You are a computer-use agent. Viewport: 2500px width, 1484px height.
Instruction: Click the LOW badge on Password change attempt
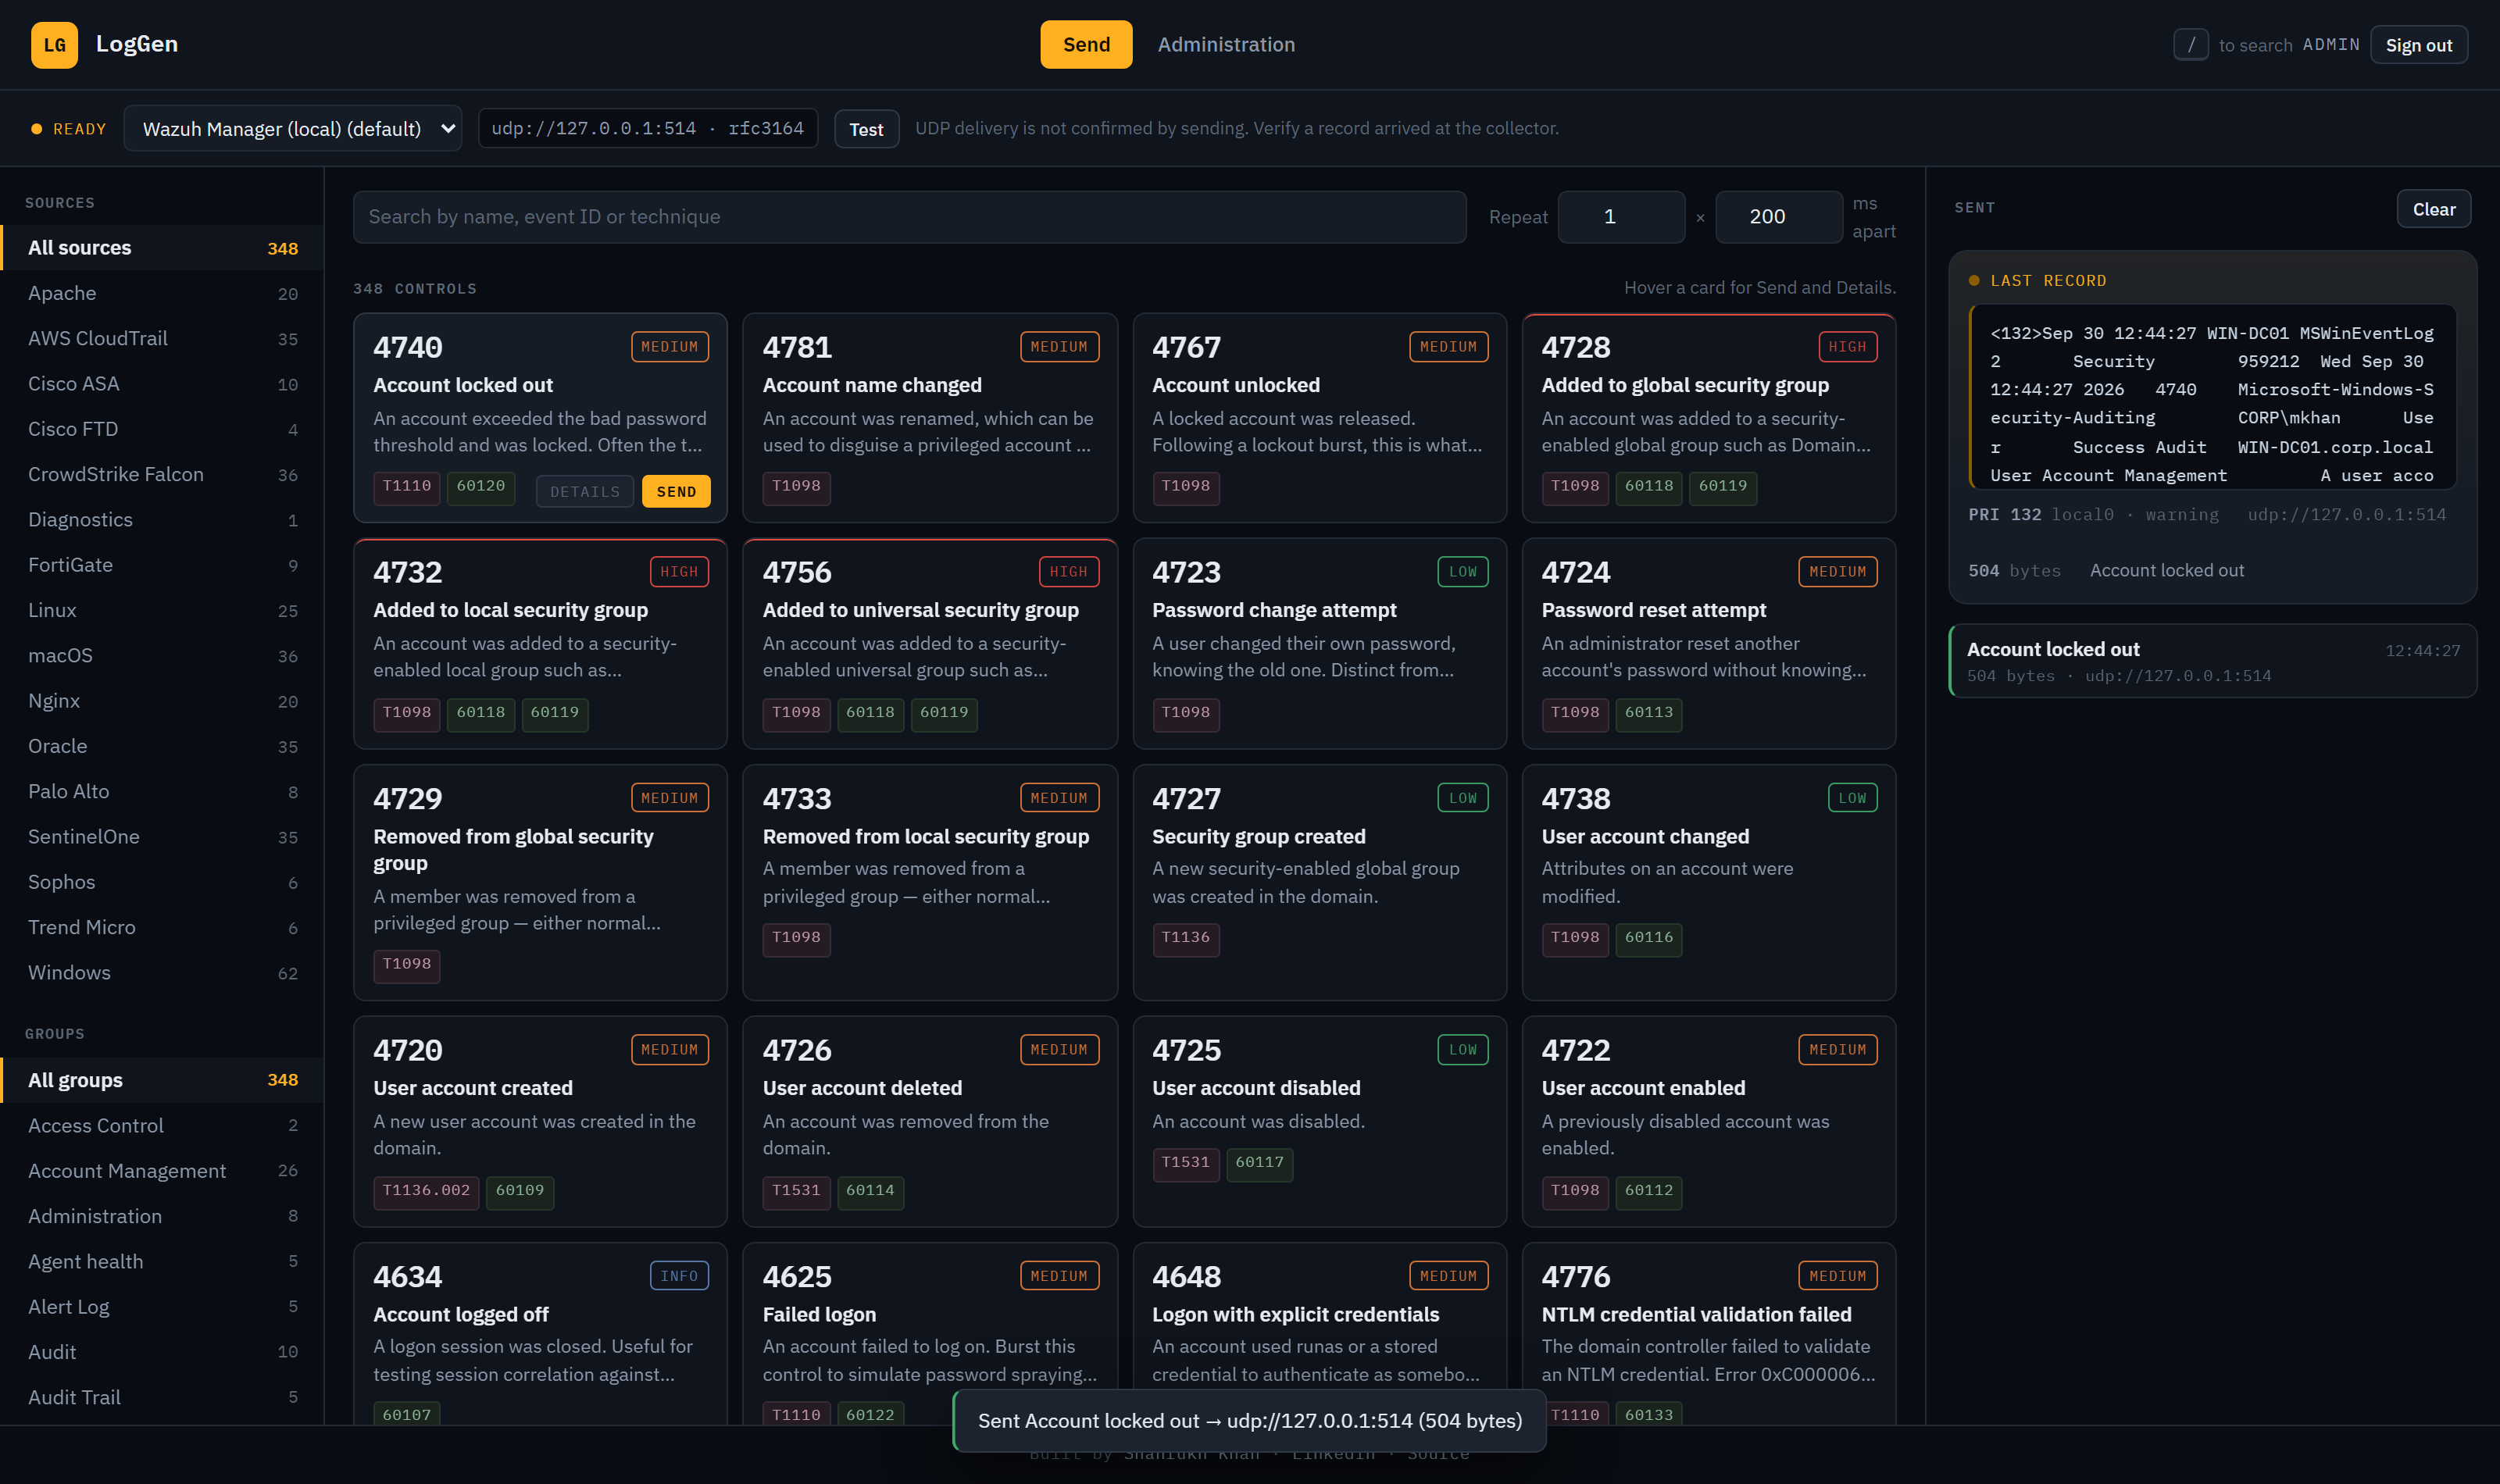click(x=1462, y=571)
